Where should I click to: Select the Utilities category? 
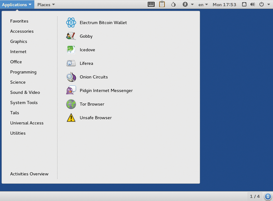point(18,133)
